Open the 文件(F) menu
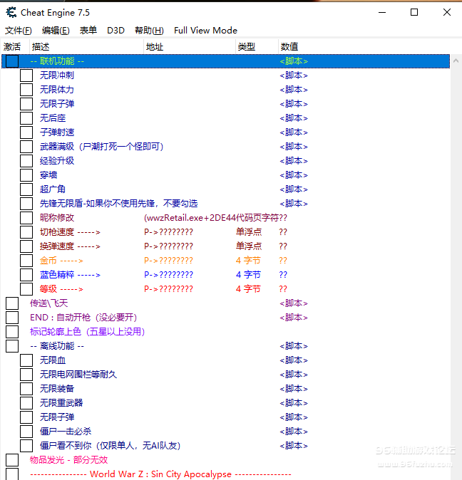This screenshot has height=480, width=462. coord(18,31)
